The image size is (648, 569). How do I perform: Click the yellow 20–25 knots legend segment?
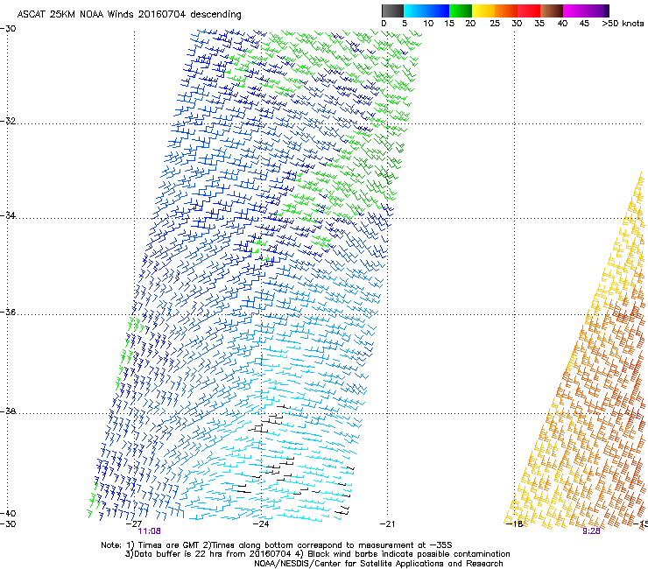coord(483,11)
